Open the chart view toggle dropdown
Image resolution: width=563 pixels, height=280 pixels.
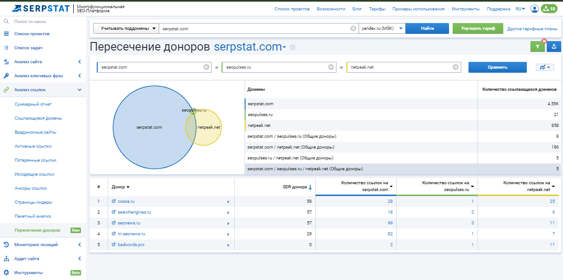(x=544, y=67)
